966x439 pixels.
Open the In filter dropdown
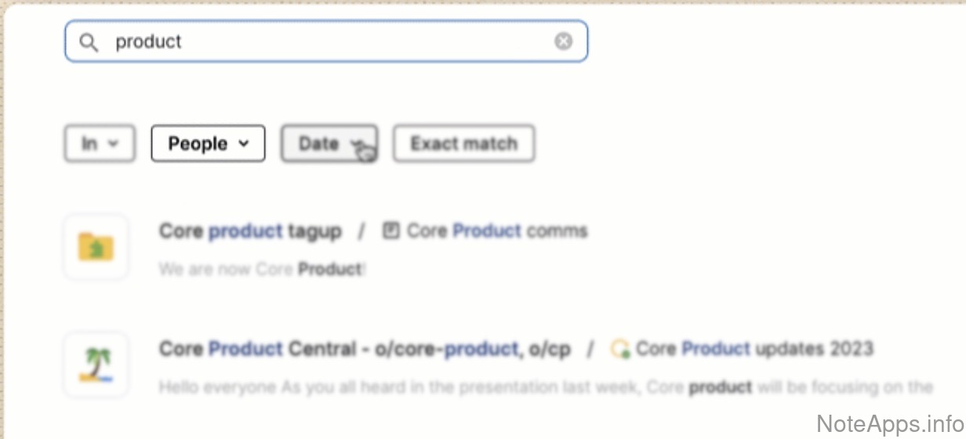[x=100, y=143]
